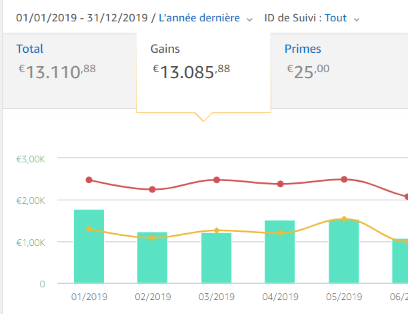Click the €3,00K axis label
The height and width of the screenshot is (314, 408).
point(31,159)
